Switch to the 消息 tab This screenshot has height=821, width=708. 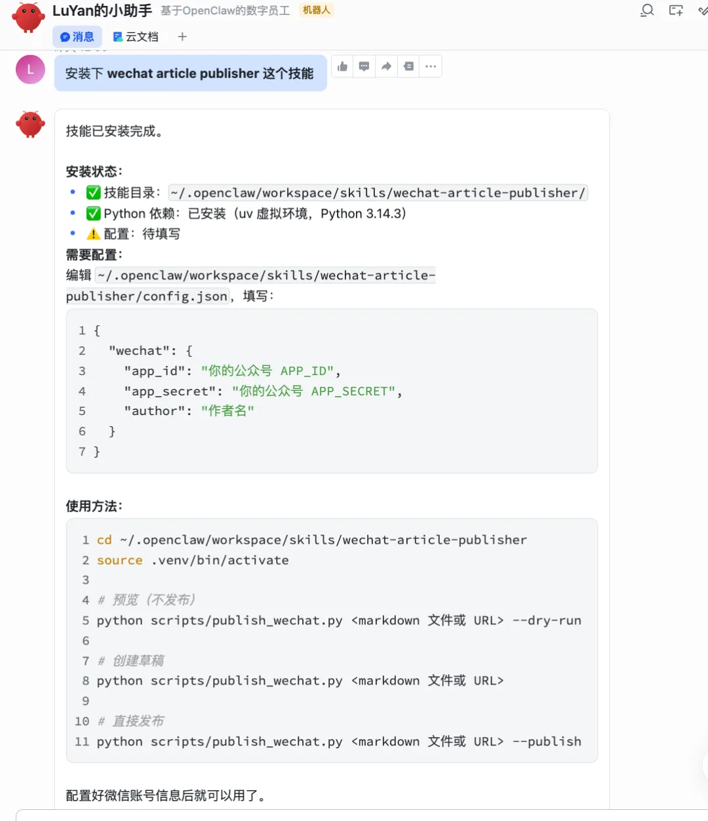77,37
